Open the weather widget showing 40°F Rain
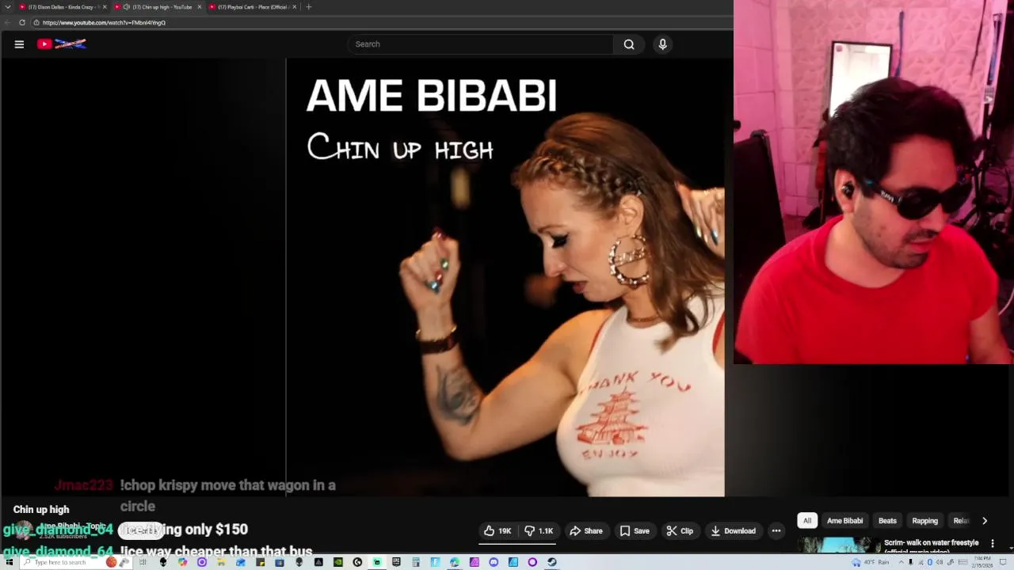The height and width of the screenshot is (570, 1014). [x=870, y=562]
